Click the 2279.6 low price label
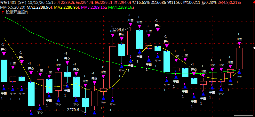Viewport: 255px width, 117px height. pyautogui.click(x=73, y=110)
